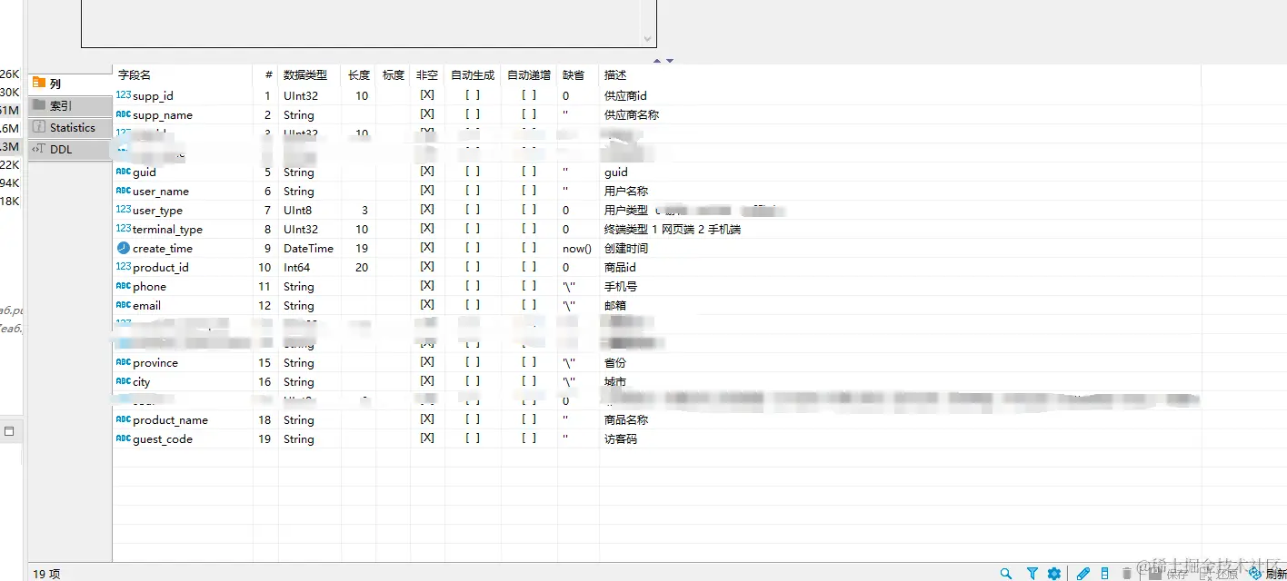Click the ABC icon beside province
1287x581 pixels.
124,362
